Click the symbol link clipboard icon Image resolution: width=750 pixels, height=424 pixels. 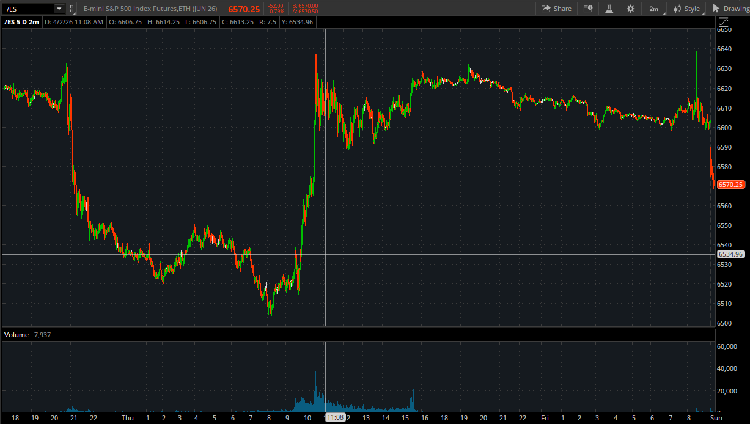[72, 9]
